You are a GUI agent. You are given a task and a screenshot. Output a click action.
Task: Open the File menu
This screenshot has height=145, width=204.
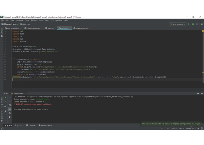2,21
